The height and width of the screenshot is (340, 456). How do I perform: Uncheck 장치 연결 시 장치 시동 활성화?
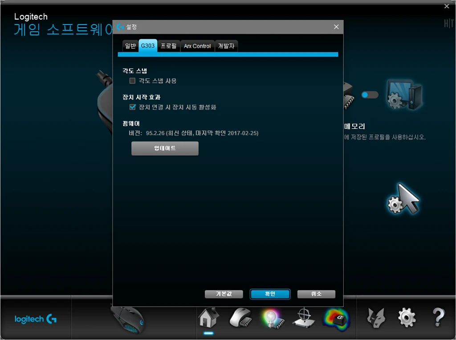132,107
